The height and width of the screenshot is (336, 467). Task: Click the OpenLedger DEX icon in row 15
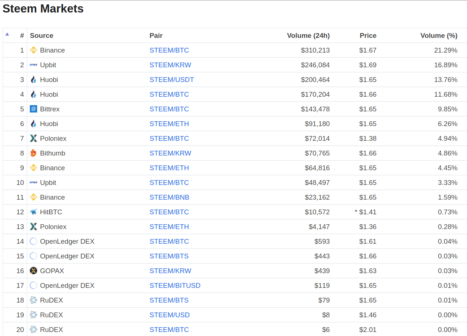pyautogui.click(x=33, y=256)
